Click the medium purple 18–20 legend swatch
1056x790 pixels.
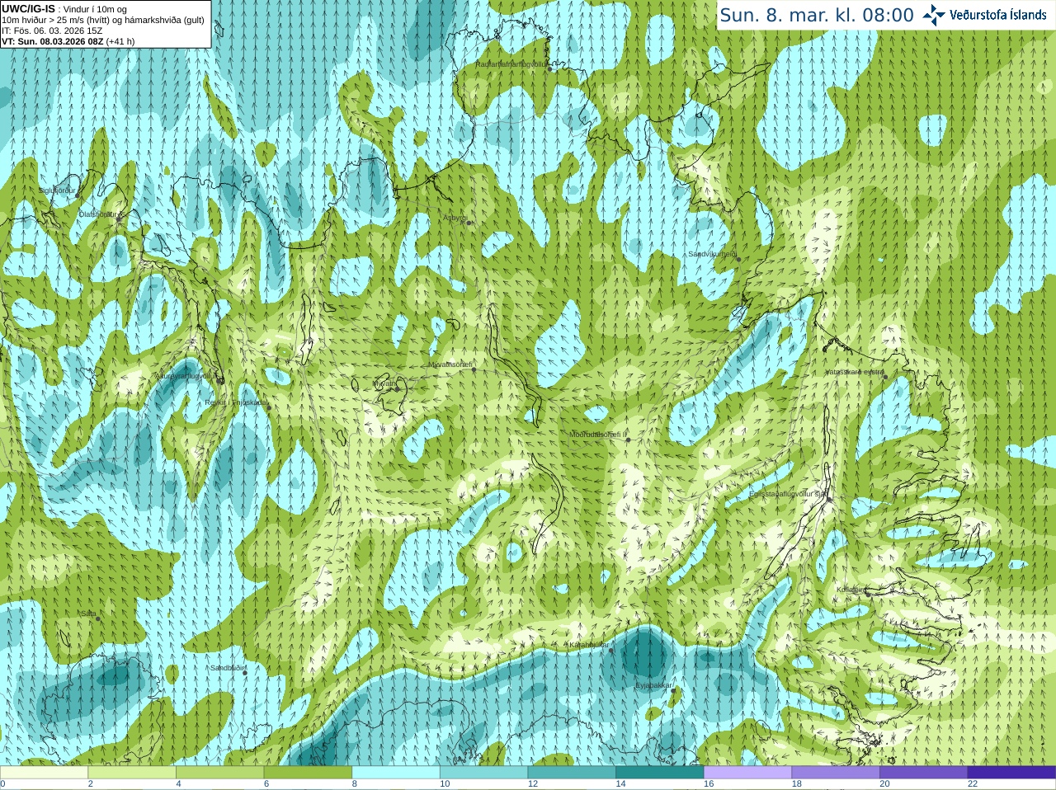click(x=836, y=773)
